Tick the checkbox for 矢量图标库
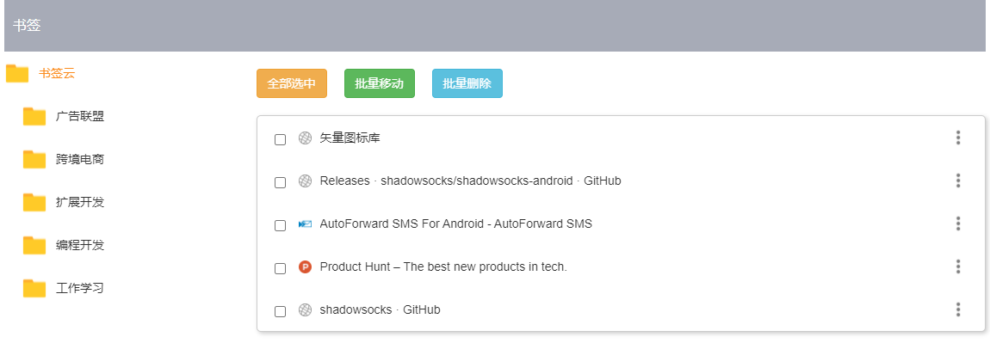This screenshot has height=343, width=990. [281, 139]
